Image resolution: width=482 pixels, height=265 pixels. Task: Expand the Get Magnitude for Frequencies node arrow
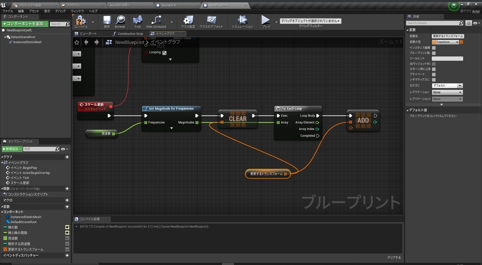pos(171,128)
